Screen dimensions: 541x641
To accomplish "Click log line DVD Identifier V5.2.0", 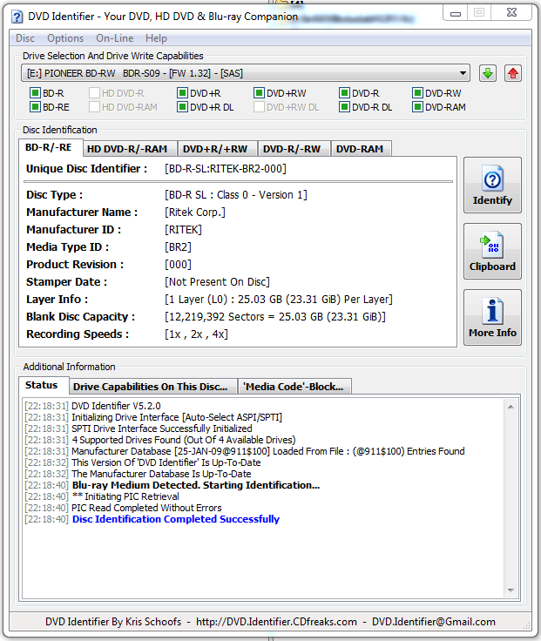I will 116,406.
